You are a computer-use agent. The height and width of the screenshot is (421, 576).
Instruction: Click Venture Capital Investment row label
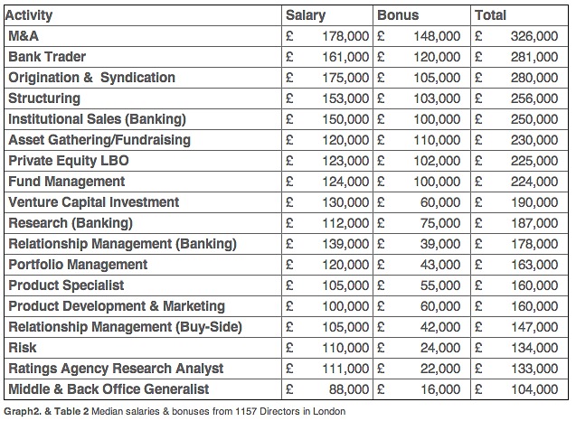click(x=94, y=202)
